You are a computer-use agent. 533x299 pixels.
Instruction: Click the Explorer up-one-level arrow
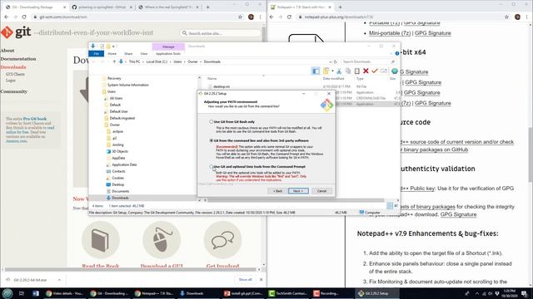[114, 61]
